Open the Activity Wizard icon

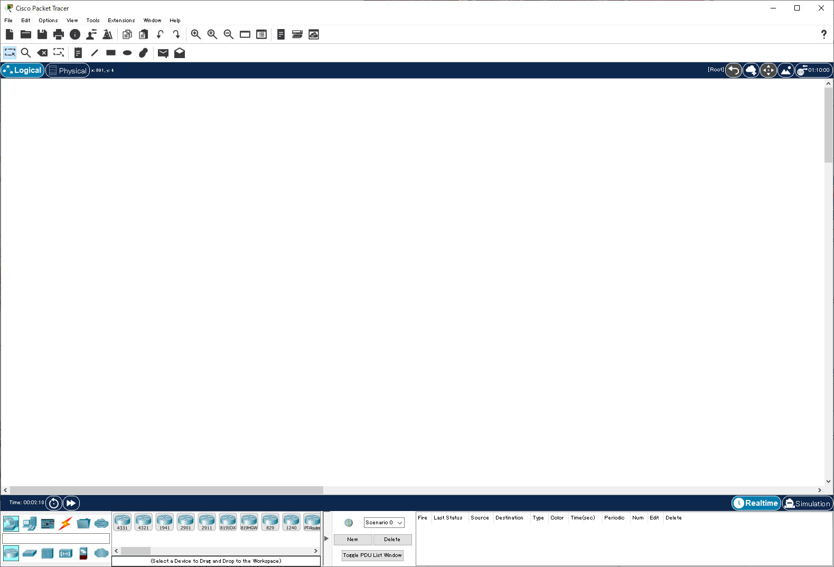tap(91, 34)
